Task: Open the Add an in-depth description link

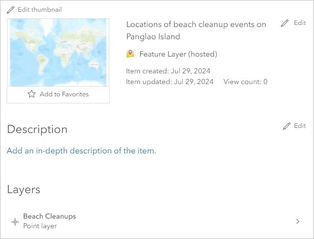Action: [x=81, y=151]
